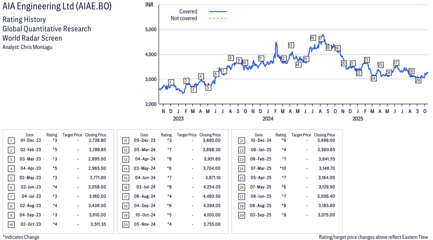Click the 5,000 label on the INR axis
The width and height of the screenshot is (433, 240).
click(x=150, y=29)
